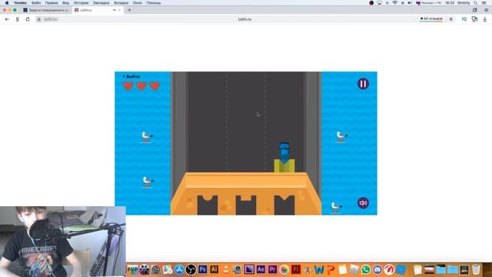Open the История menu
492x277 pixels.
point(81,3)
